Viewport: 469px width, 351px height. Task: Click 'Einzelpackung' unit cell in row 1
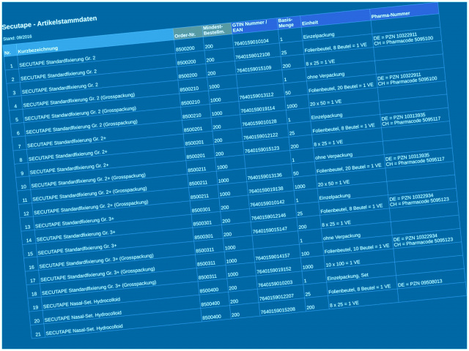[319, 36]
